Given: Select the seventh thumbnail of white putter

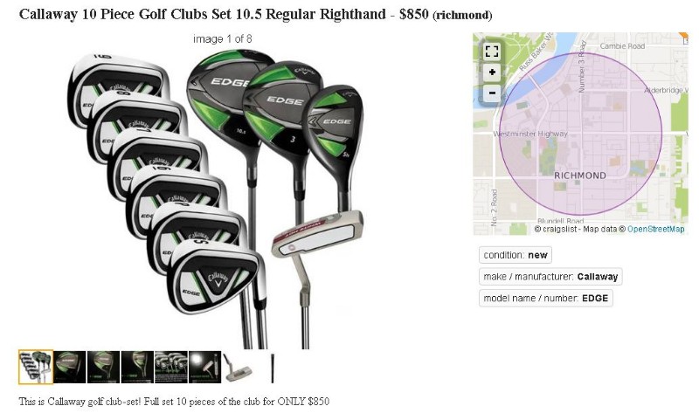Looking at the screenshot, I should (239, 367).
